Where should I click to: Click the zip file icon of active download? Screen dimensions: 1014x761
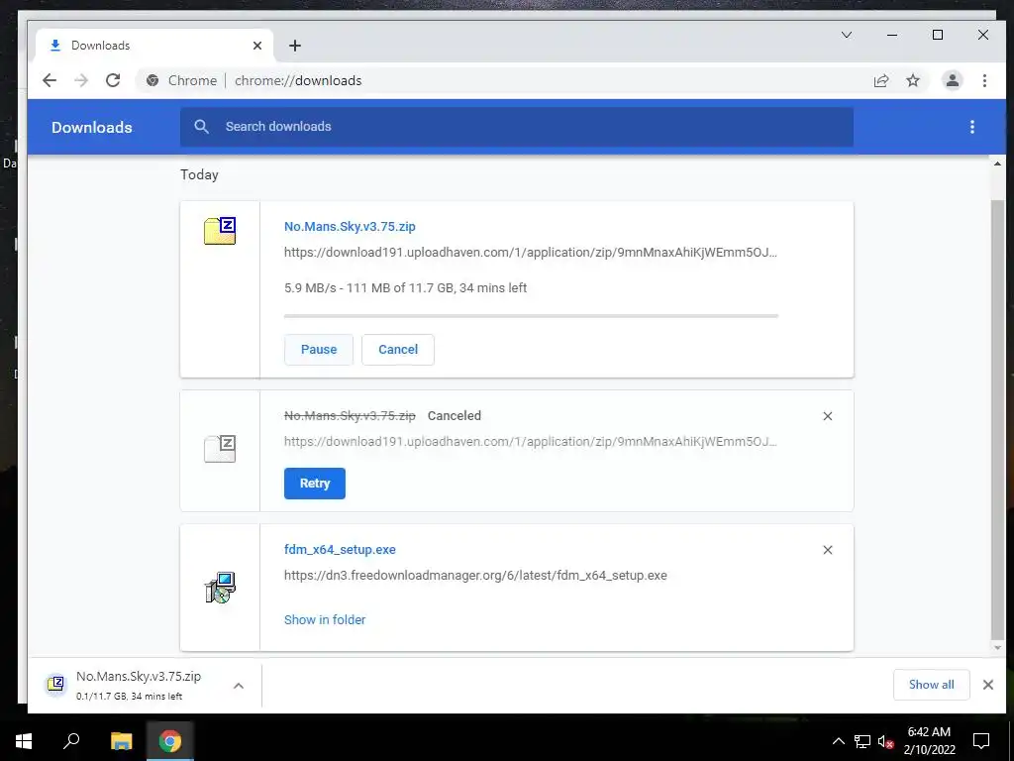[220, 231]
